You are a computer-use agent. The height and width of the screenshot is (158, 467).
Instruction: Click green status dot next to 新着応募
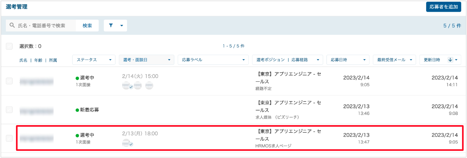click(77, 110)
